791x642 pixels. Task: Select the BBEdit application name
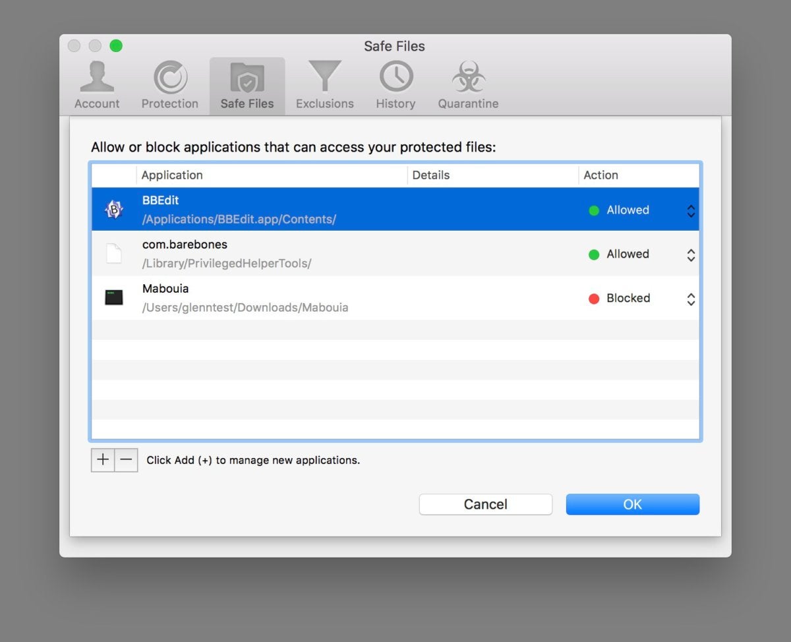(x=160, y=200)
